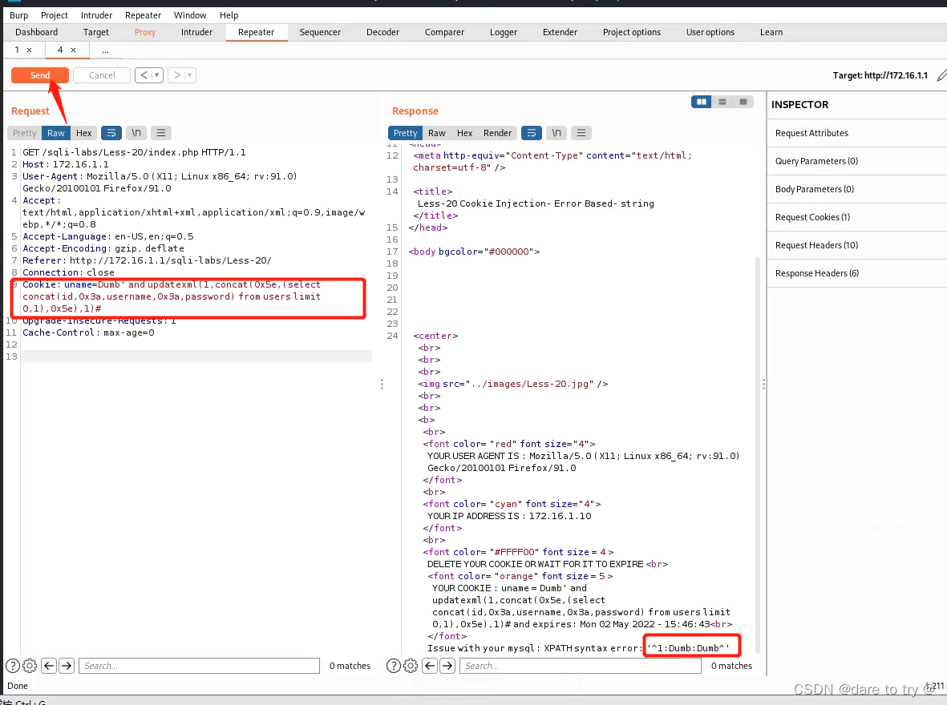This screenshot has width=947, height=705.
Task: Open Project options tab
Action: coord(632,33)
